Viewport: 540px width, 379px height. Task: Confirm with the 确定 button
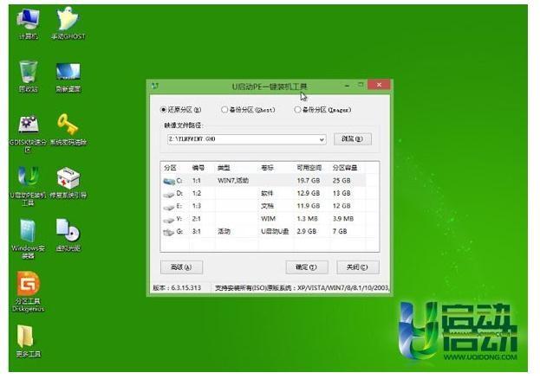[x=307, y=267]
